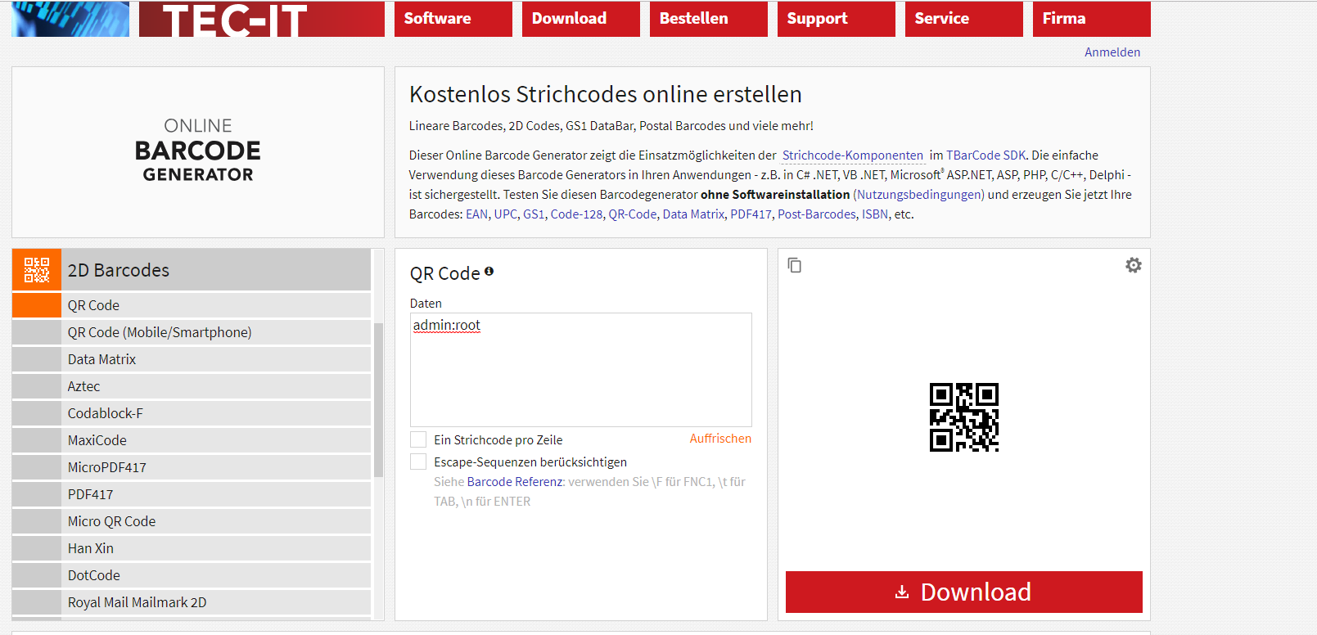
Task: Open the Support menu
Action: (836, 19)
